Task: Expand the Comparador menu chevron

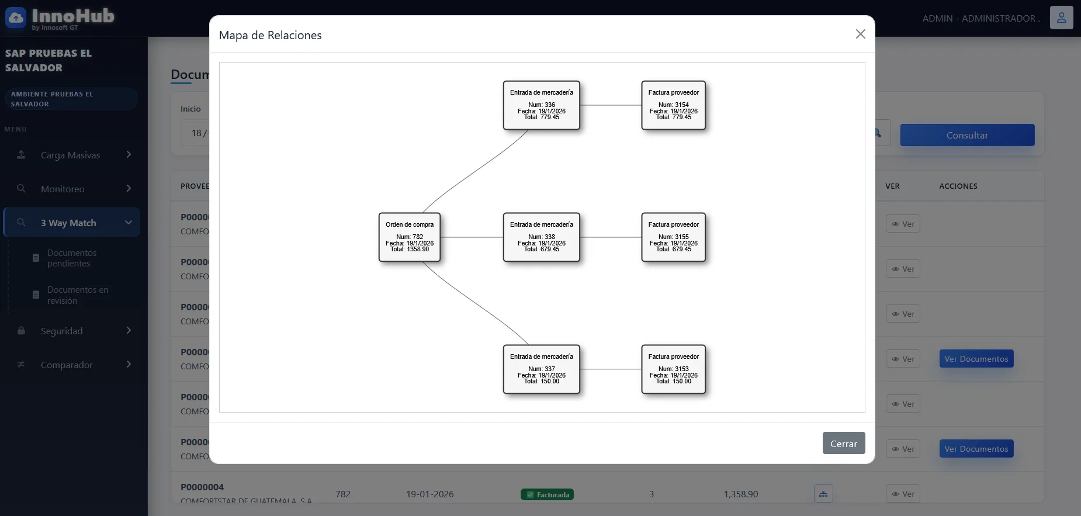Action: [x=129, y=364]
